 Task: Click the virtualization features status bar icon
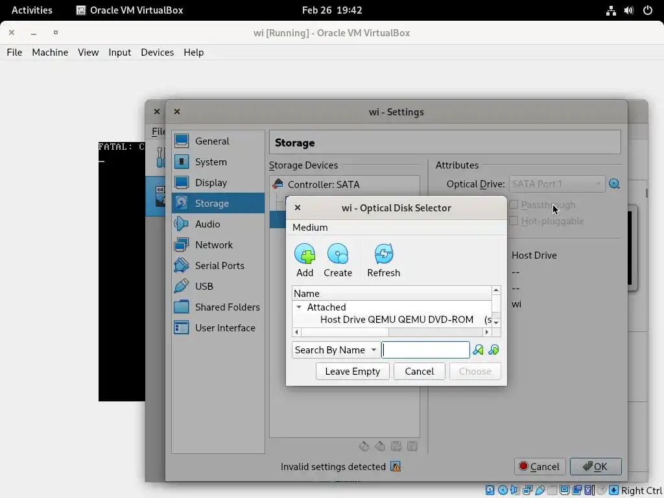pos(589,490)
